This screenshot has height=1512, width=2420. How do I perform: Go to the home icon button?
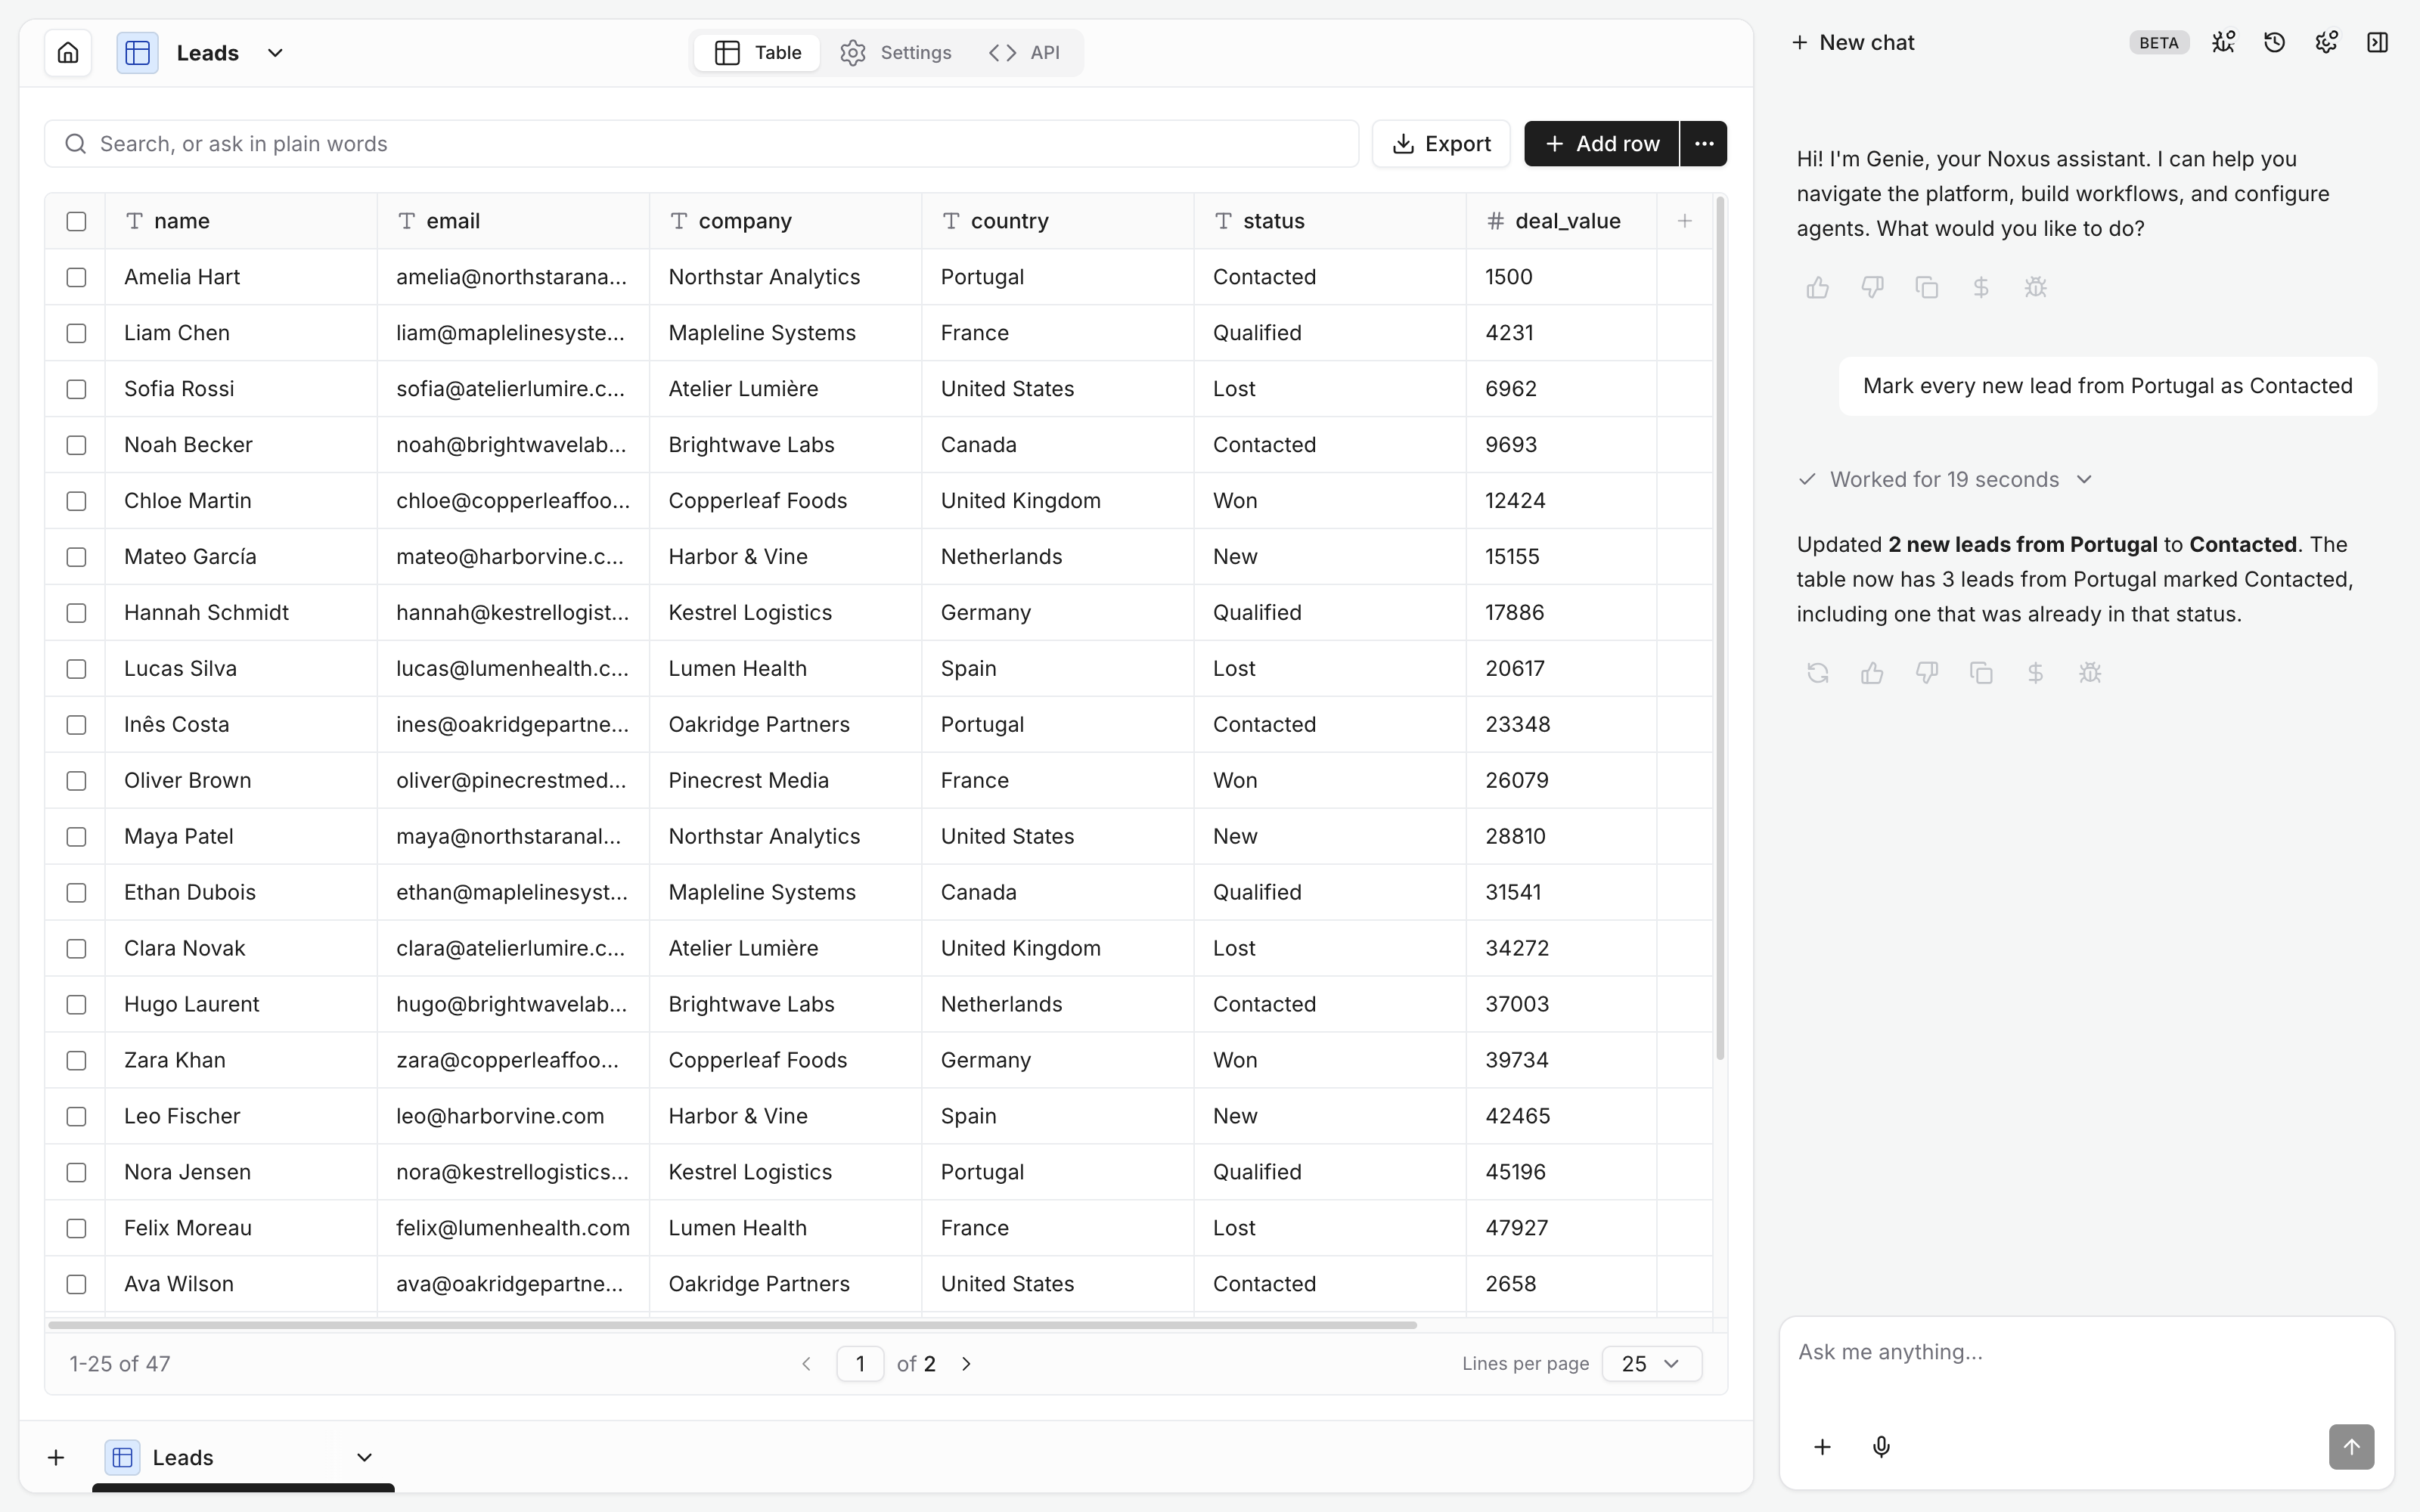pyautogui.click(x=68, y=53)
